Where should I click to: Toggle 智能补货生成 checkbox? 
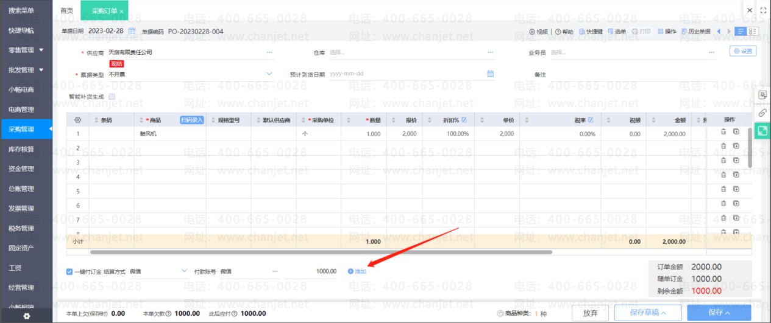112,96
